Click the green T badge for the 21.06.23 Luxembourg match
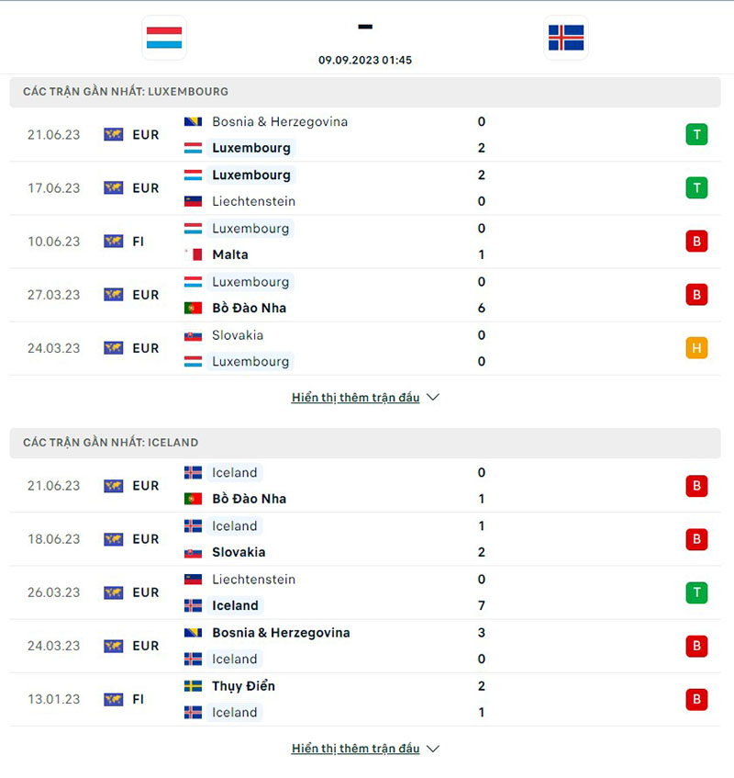 click(696, 135)
